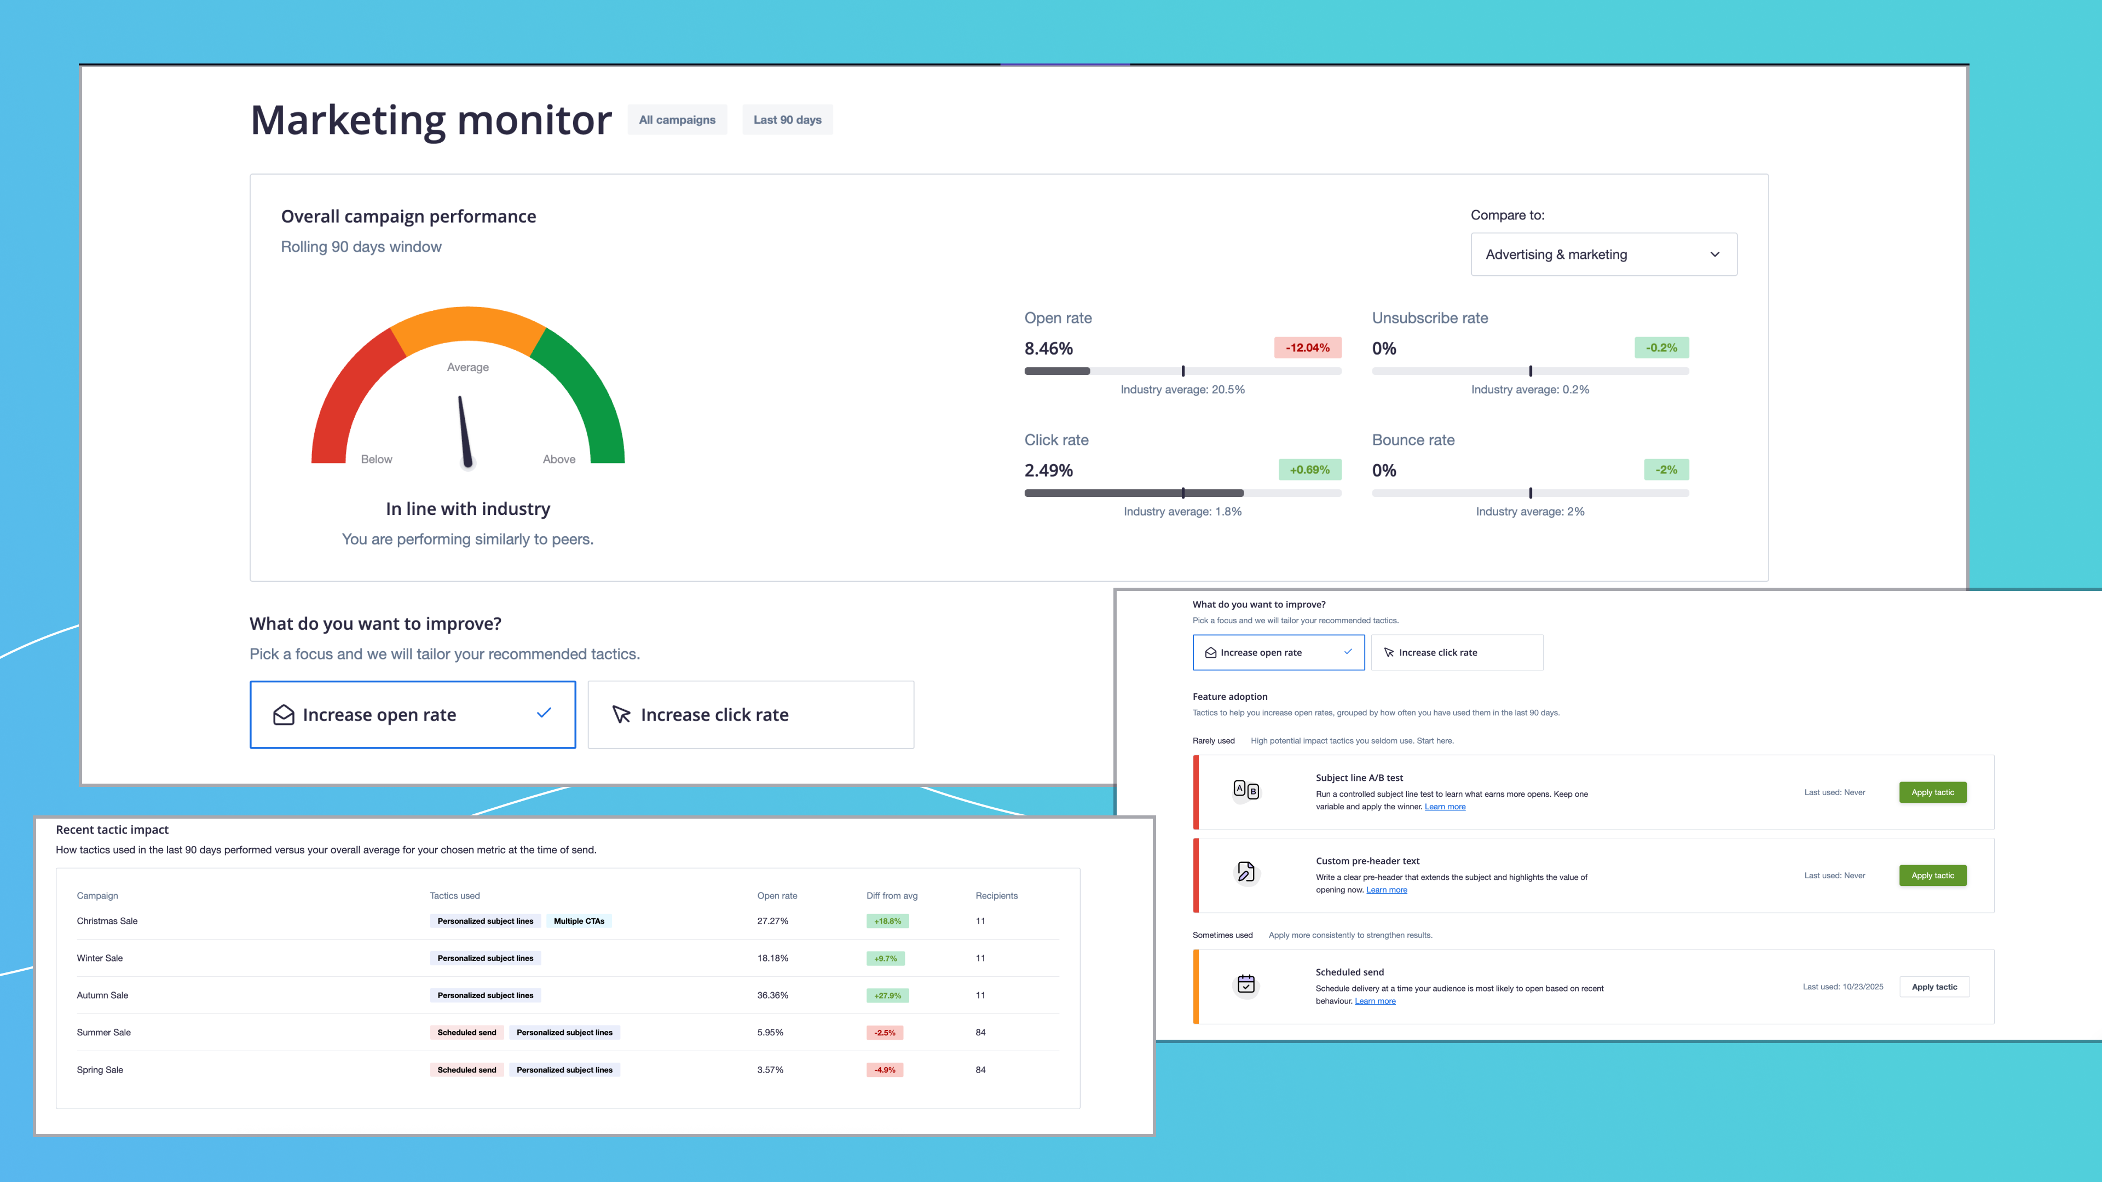Screen dimensions: 2102x1182
Task: Click the Autumn Sale campaign row
Action: point(102,995)
